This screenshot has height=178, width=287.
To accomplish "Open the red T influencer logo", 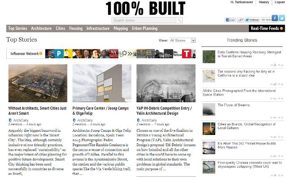I will tap(187, 54).
